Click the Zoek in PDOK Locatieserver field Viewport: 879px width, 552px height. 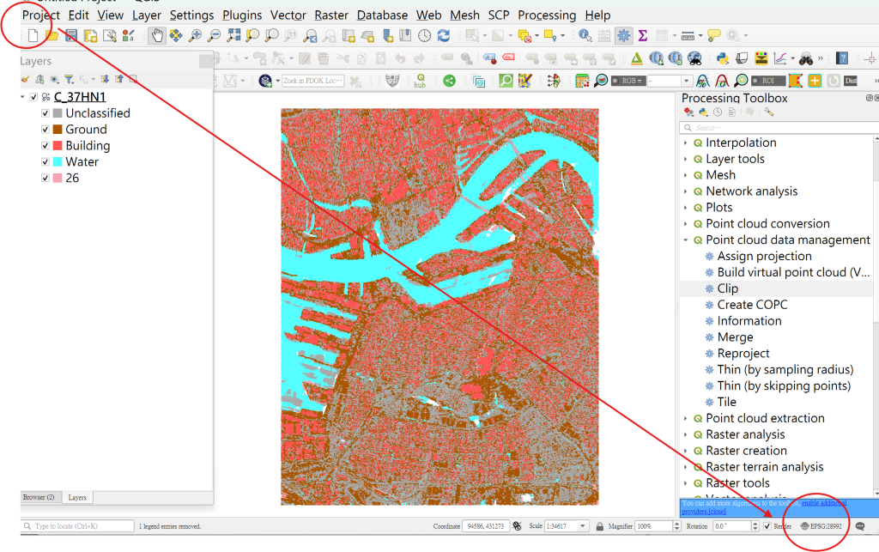pos(312,81)
